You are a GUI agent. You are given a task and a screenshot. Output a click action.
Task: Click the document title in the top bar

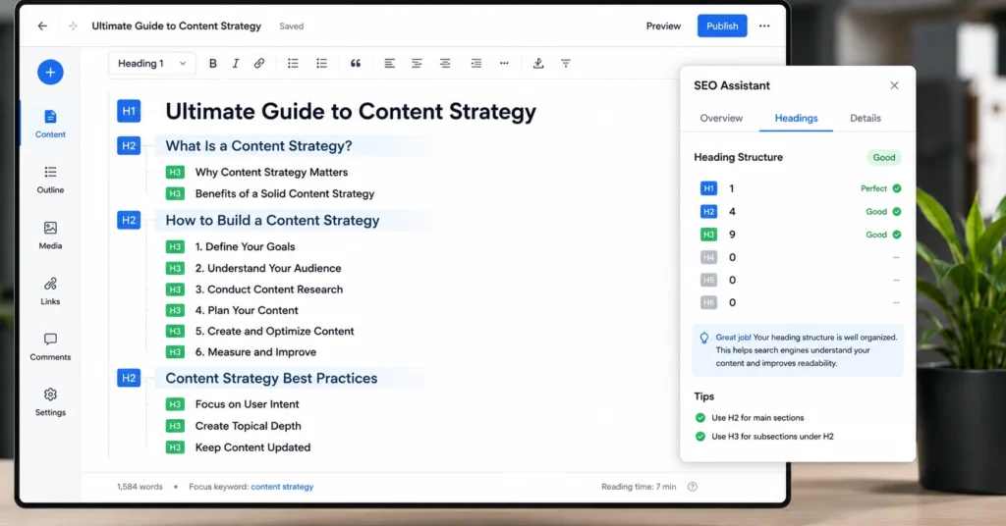[177, 26]
